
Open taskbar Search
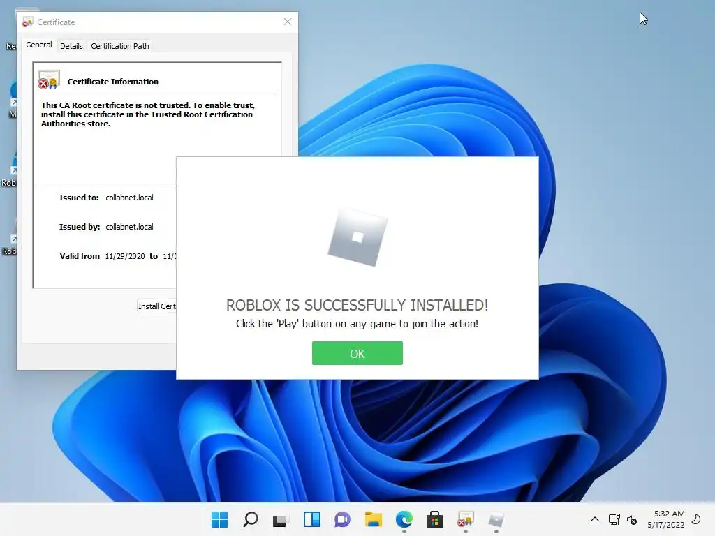(251, 519)
